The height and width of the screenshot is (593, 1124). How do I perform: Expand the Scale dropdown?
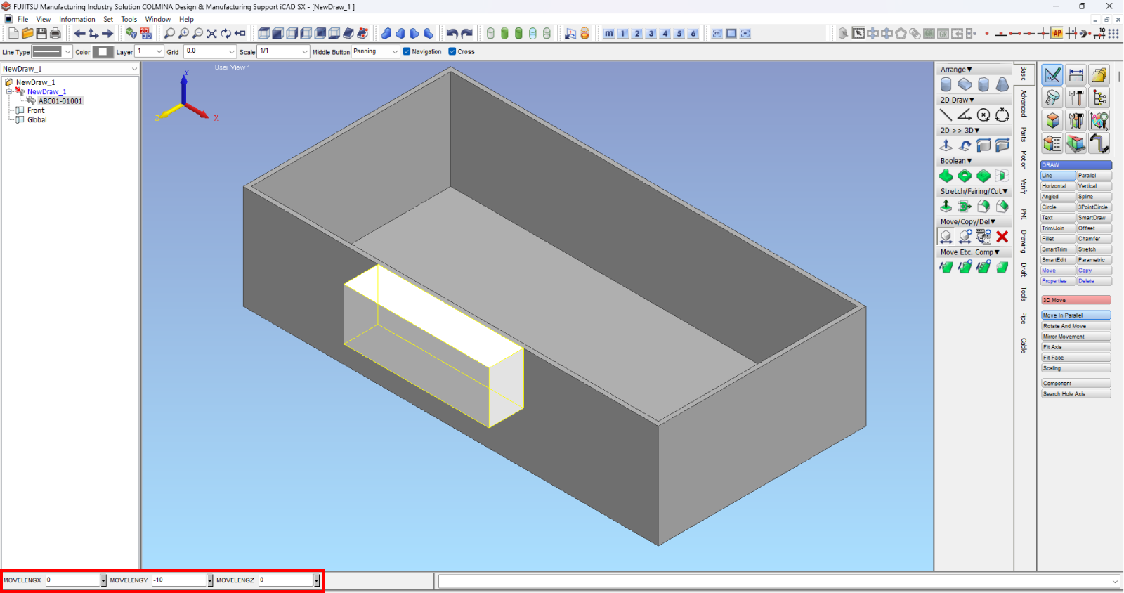coord(304,52)
